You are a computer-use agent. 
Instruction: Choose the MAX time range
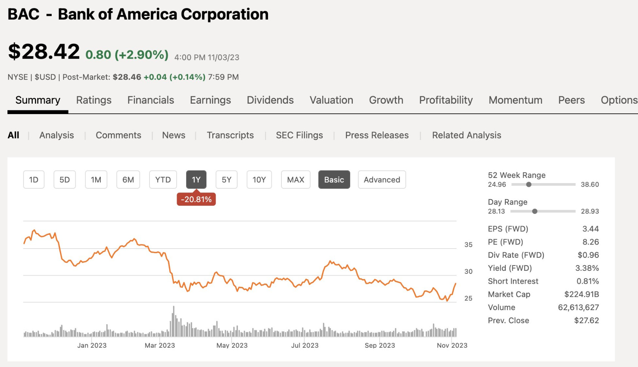(296, 180)
